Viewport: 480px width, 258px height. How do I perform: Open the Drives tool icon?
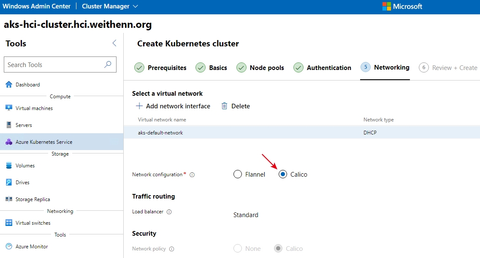click(9, 183)
